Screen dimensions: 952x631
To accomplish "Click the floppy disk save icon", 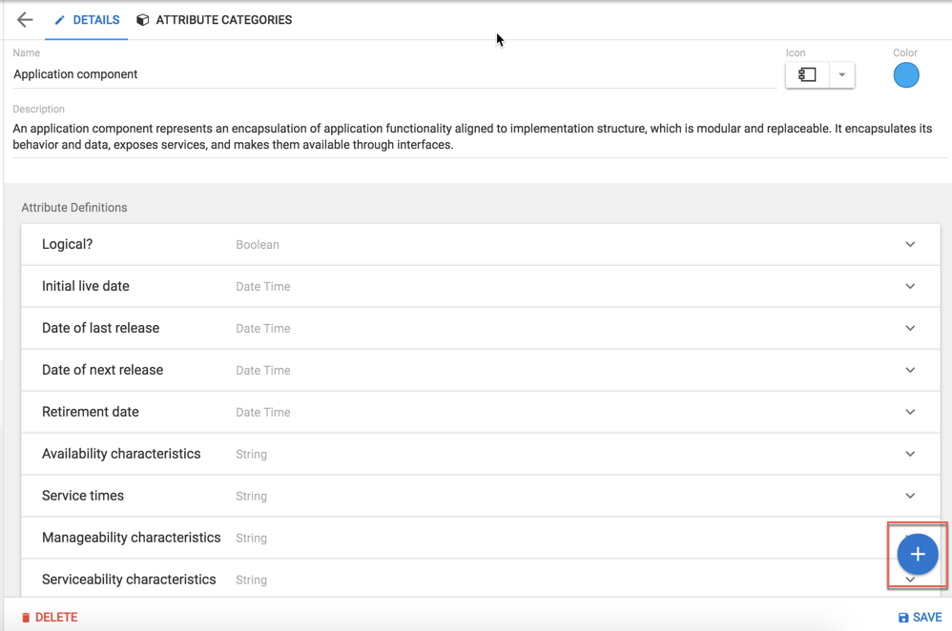I will tap(903, 618).
